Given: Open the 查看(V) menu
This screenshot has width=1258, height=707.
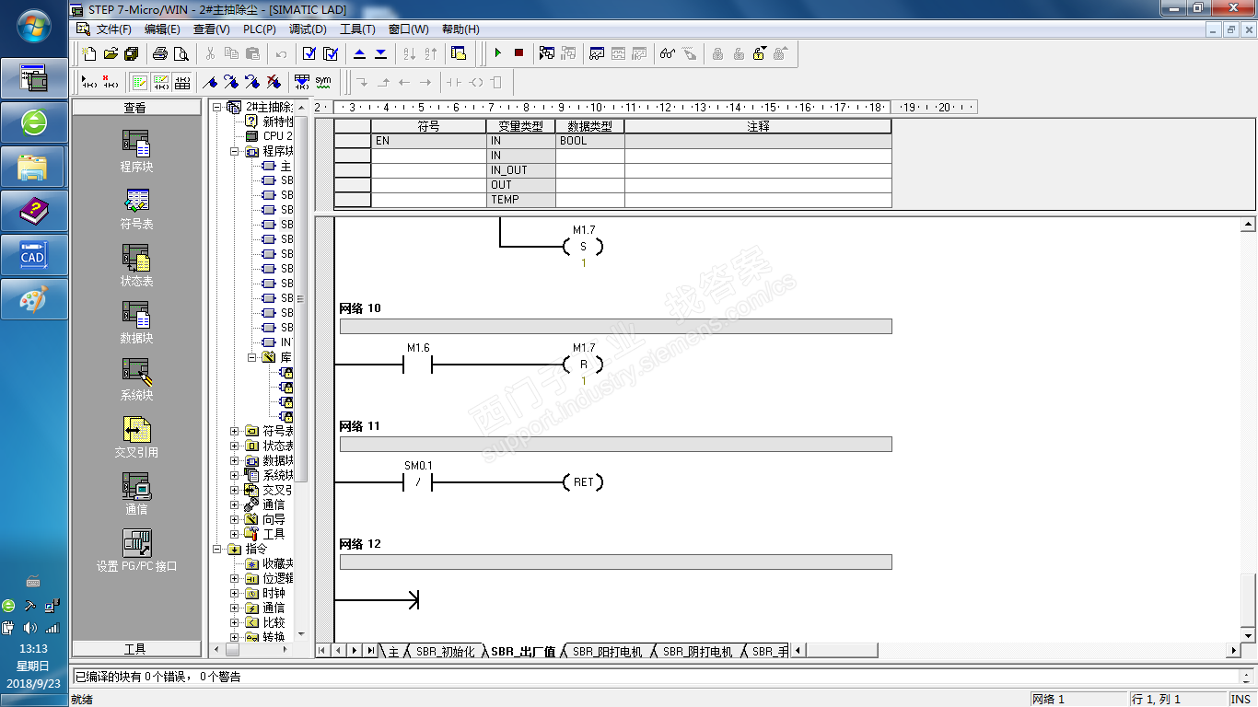Looking at the screenshot, I should [x=212, y=29].
